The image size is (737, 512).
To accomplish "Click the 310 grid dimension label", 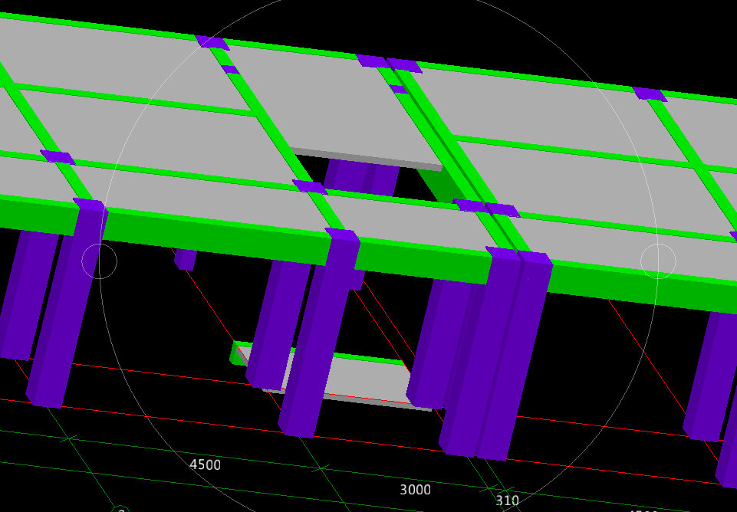I will point(507,501).
